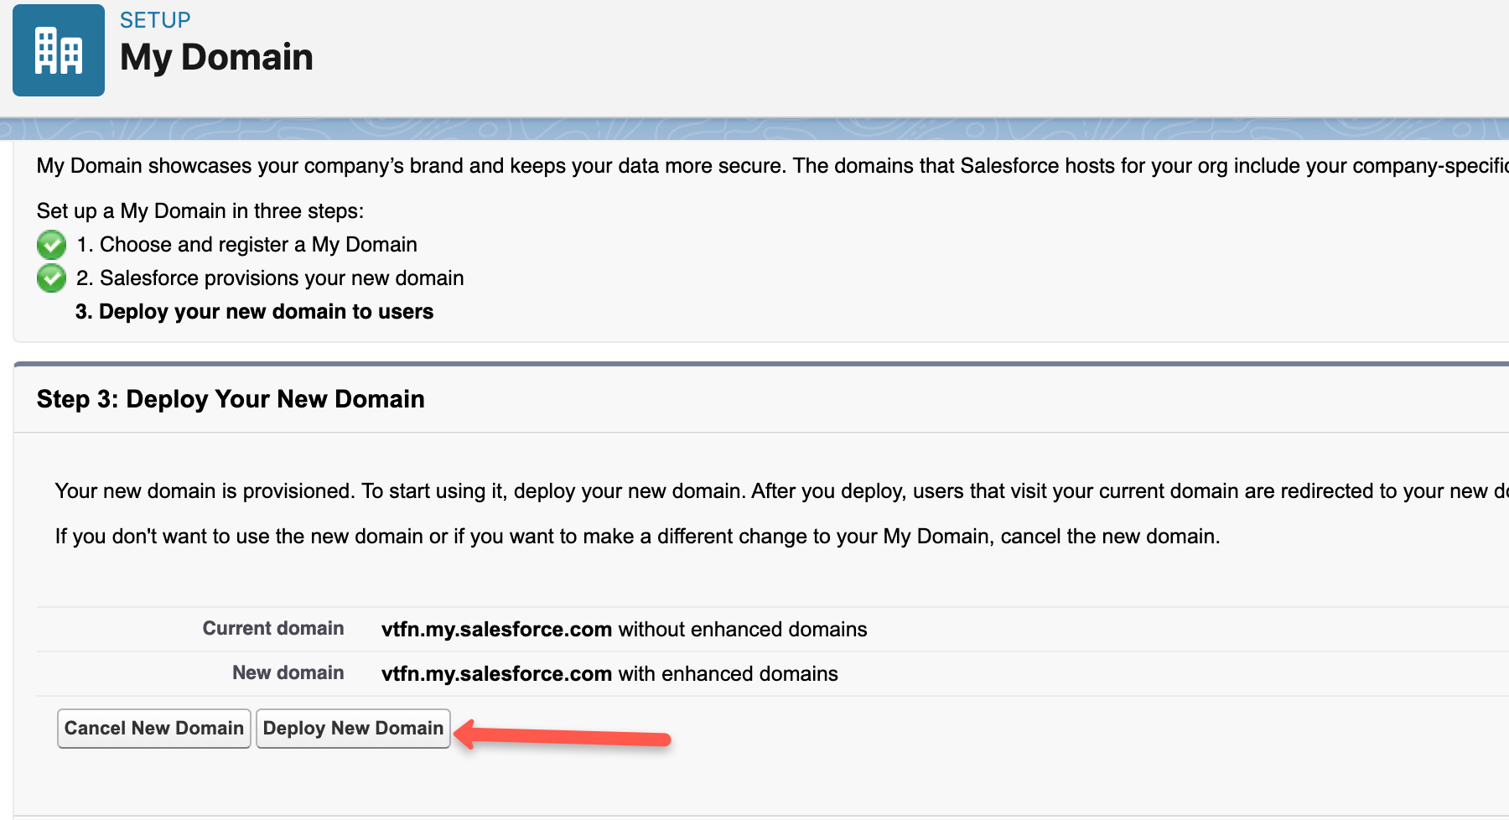Select the blue Setup company logo square
Screen dimensions: 1509x820
tap(58, 50)
